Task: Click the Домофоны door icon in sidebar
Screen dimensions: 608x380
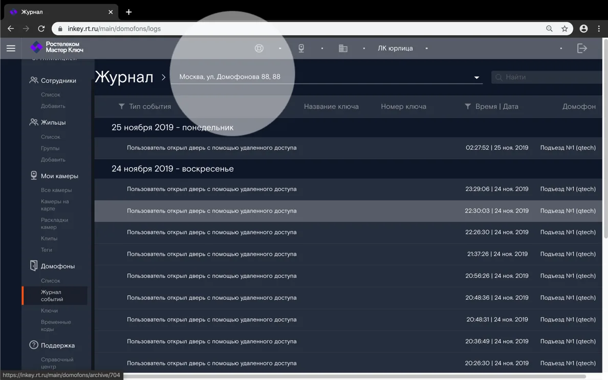Action: 34,266
